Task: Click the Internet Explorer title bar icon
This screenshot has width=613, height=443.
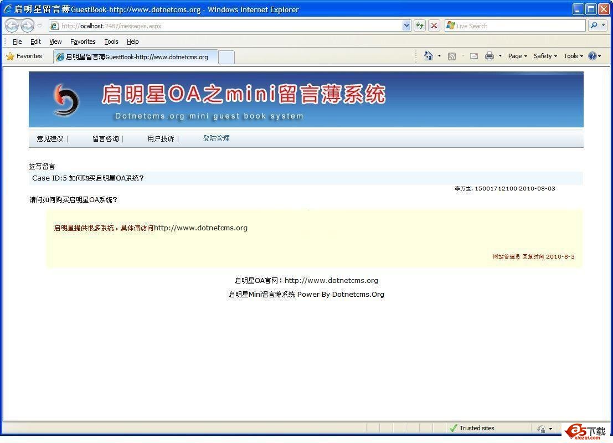Action: (x=8, y=9)
